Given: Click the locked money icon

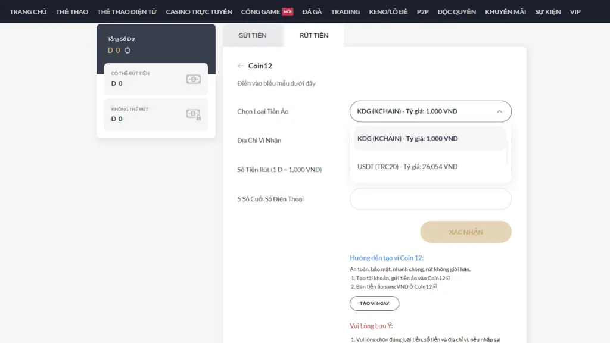Looking at the screenshot, I should click(x=193, y=114).
